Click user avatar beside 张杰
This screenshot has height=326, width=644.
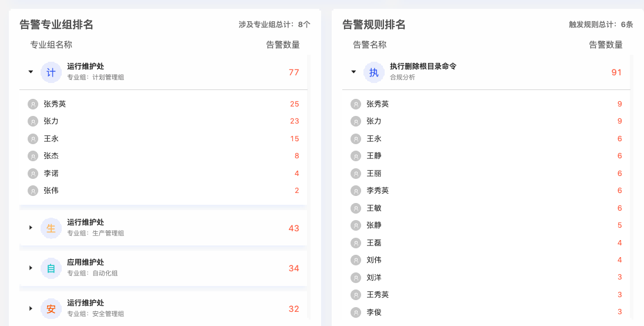(x=33, y=156)
